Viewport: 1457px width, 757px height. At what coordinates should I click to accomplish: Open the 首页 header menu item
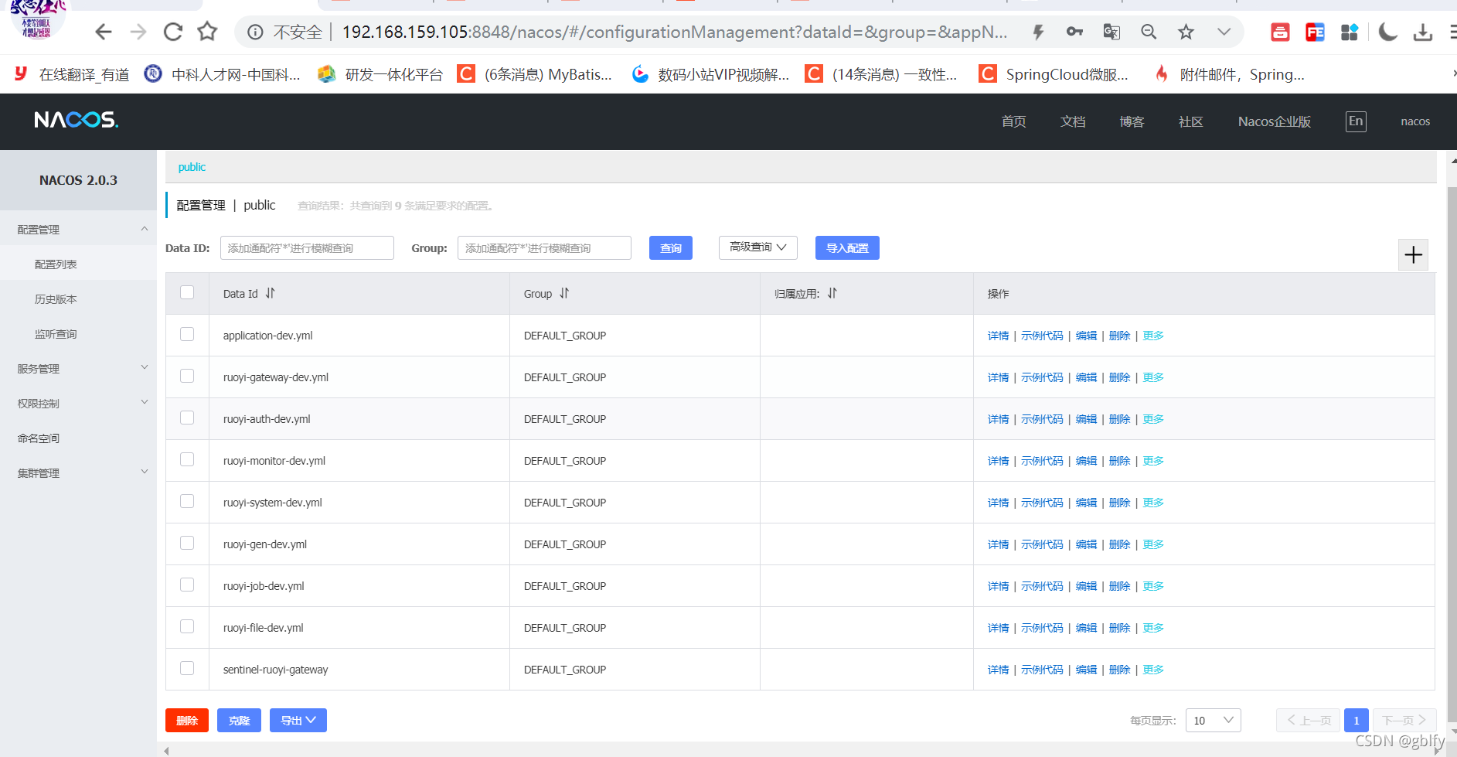[1013, 121]
